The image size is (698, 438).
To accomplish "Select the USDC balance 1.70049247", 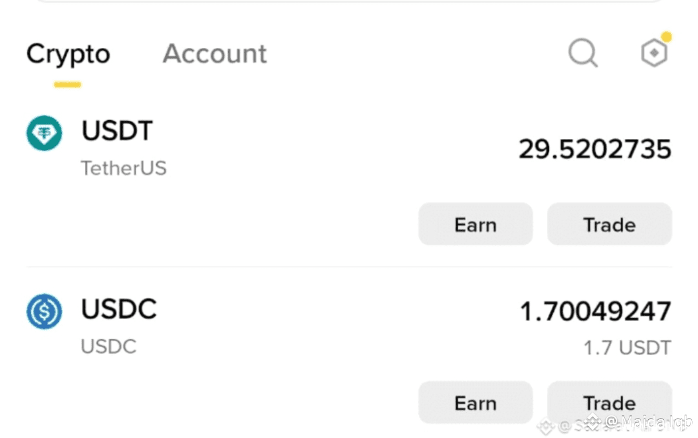I will (596, 311).
